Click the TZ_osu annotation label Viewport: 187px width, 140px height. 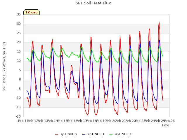[32, 12]
